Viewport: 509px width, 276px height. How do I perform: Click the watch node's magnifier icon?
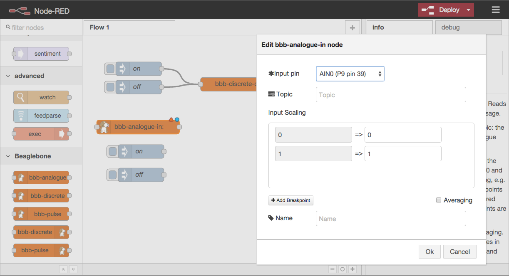(x=20, y=97)
